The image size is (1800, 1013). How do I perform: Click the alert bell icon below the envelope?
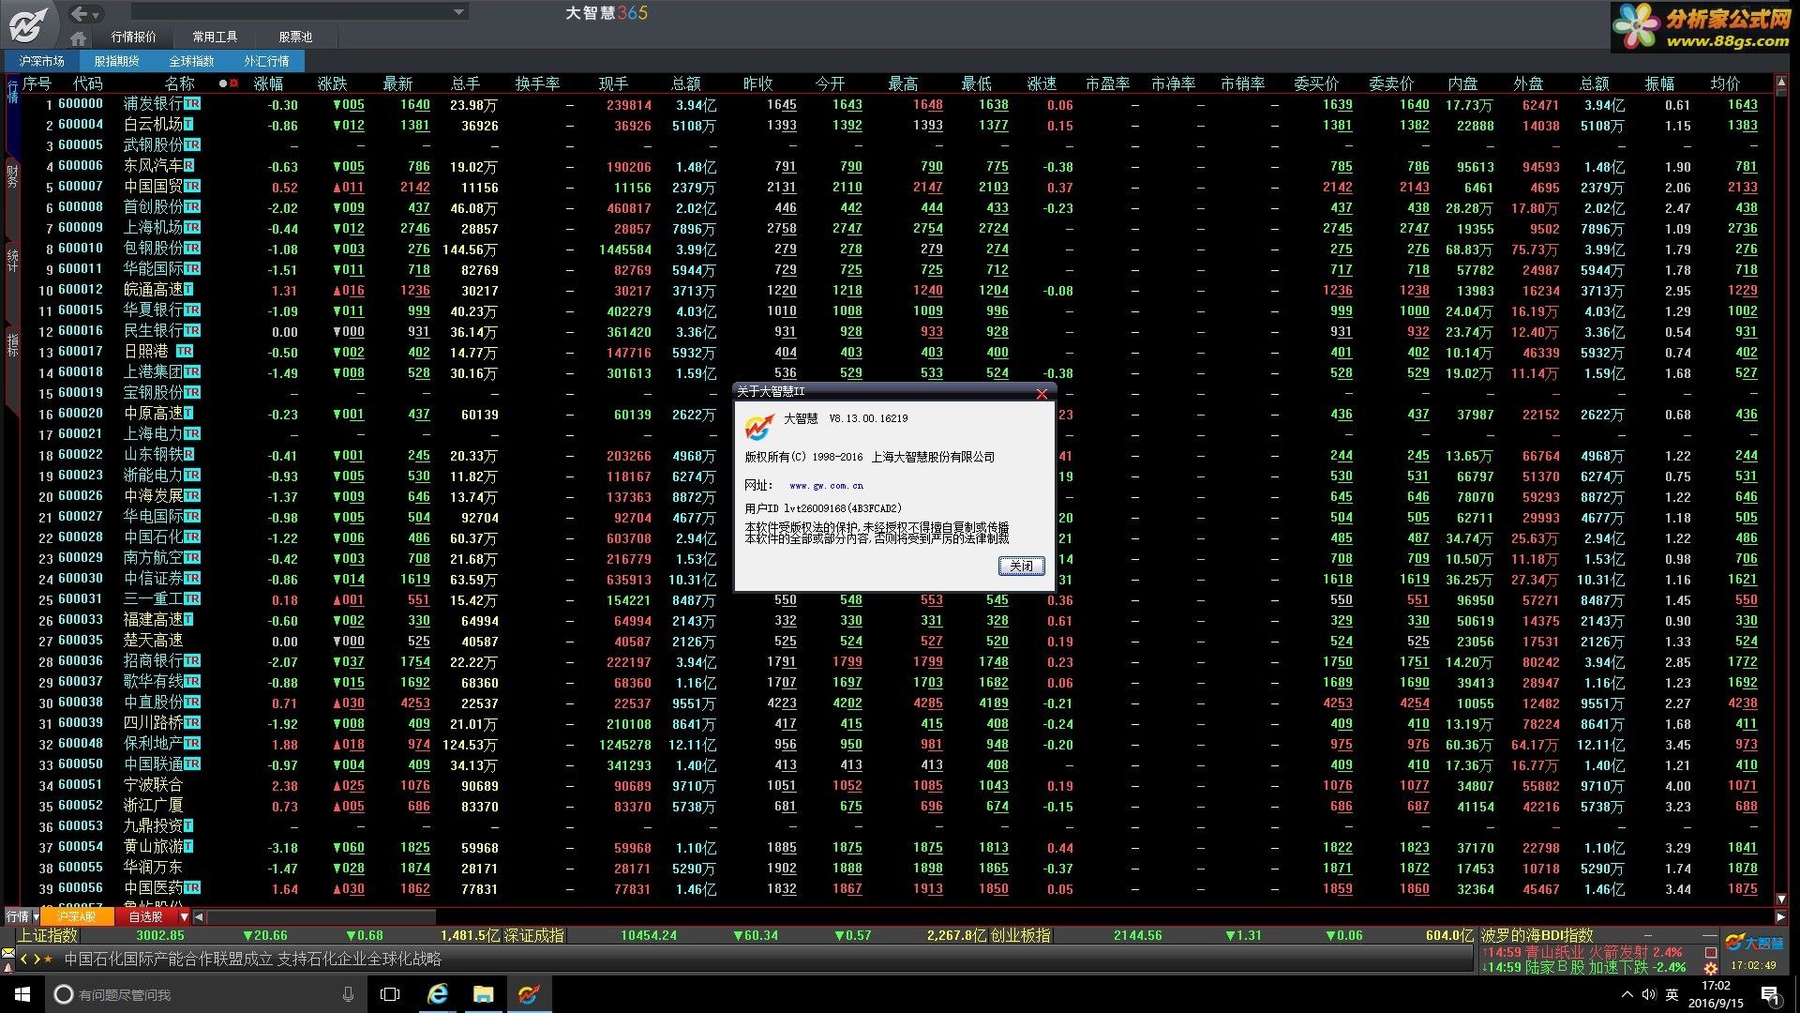click(8, 966)
